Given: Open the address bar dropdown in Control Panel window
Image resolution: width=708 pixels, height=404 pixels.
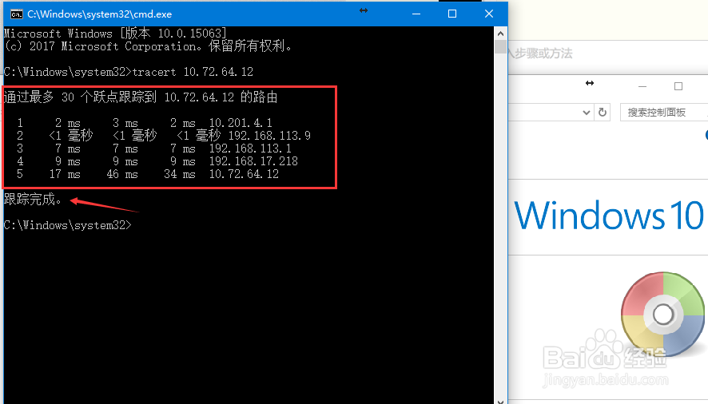Looking at the screenshot, I should click(586, 113).
